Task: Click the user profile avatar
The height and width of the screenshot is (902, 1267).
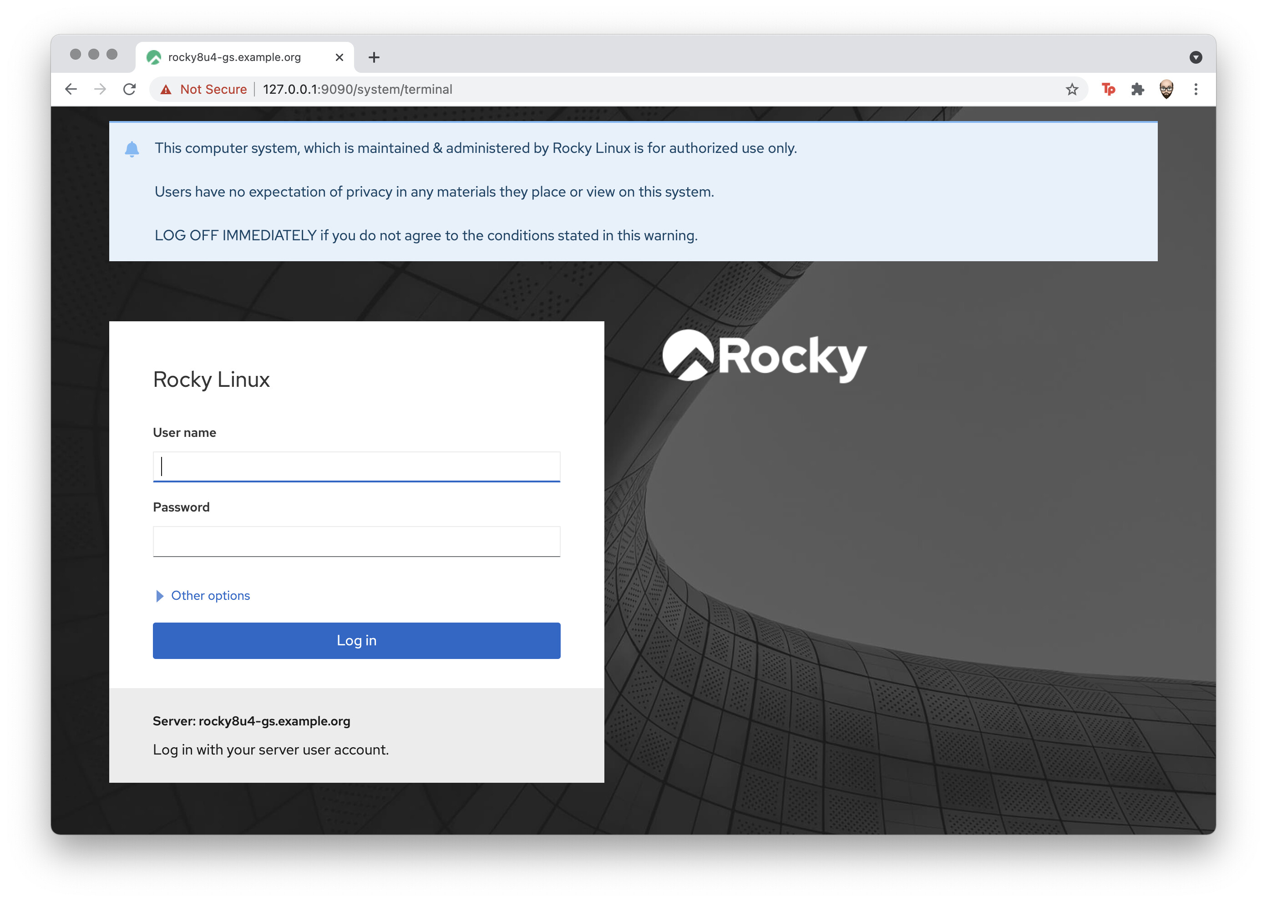Action: pos(1166,89)
